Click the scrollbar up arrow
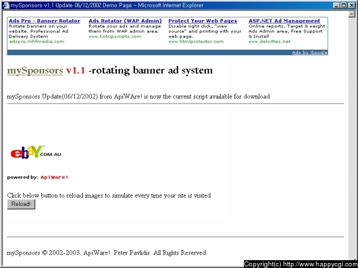 (352, 14)
